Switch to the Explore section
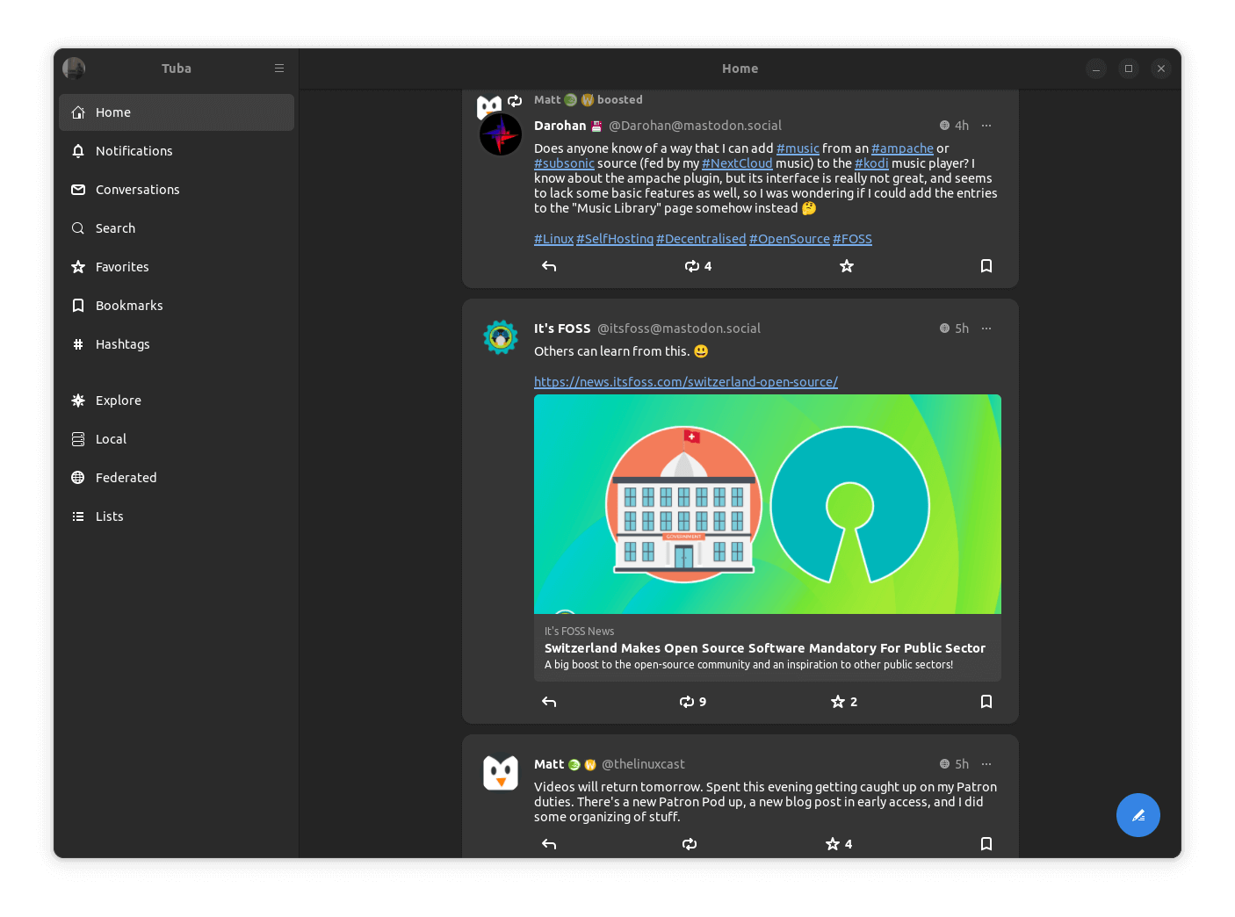Image resolution: width=1235 pixels, height=917 pixels. [119, 400]
